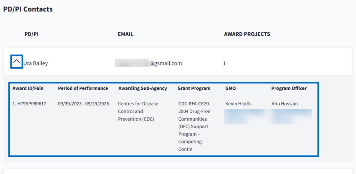Click the Period of Performance header

(x=83, y=88)
